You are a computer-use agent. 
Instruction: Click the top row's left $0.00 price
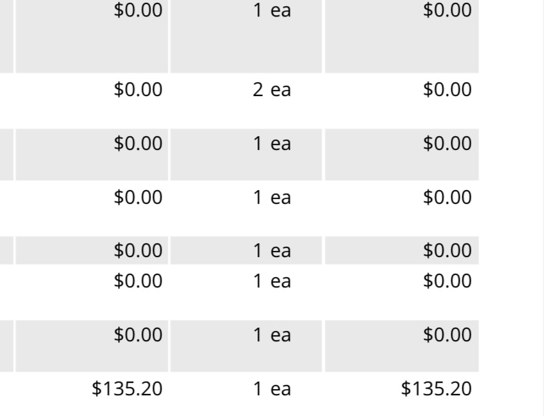[138, 10]
